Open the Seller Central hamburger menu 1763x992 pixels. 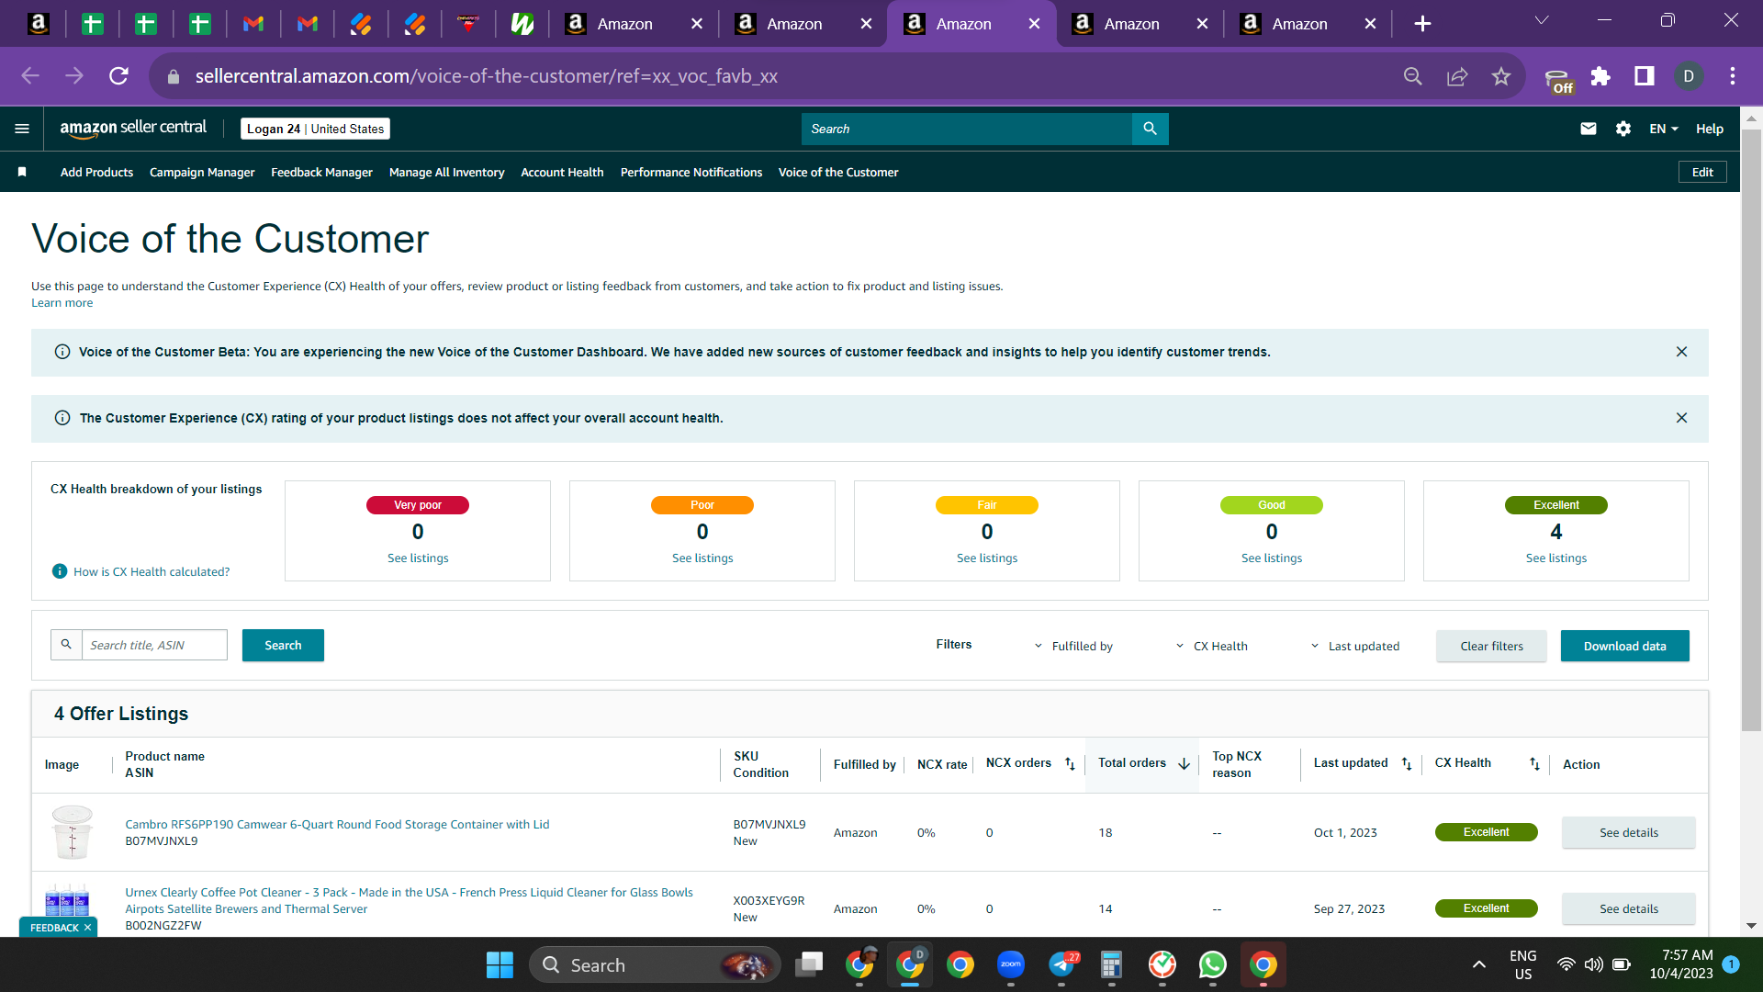point(22,129)
